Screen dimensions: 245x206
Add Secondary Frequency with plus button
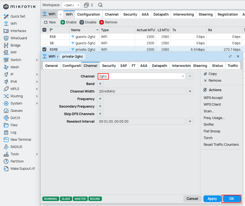pos(100,106)
